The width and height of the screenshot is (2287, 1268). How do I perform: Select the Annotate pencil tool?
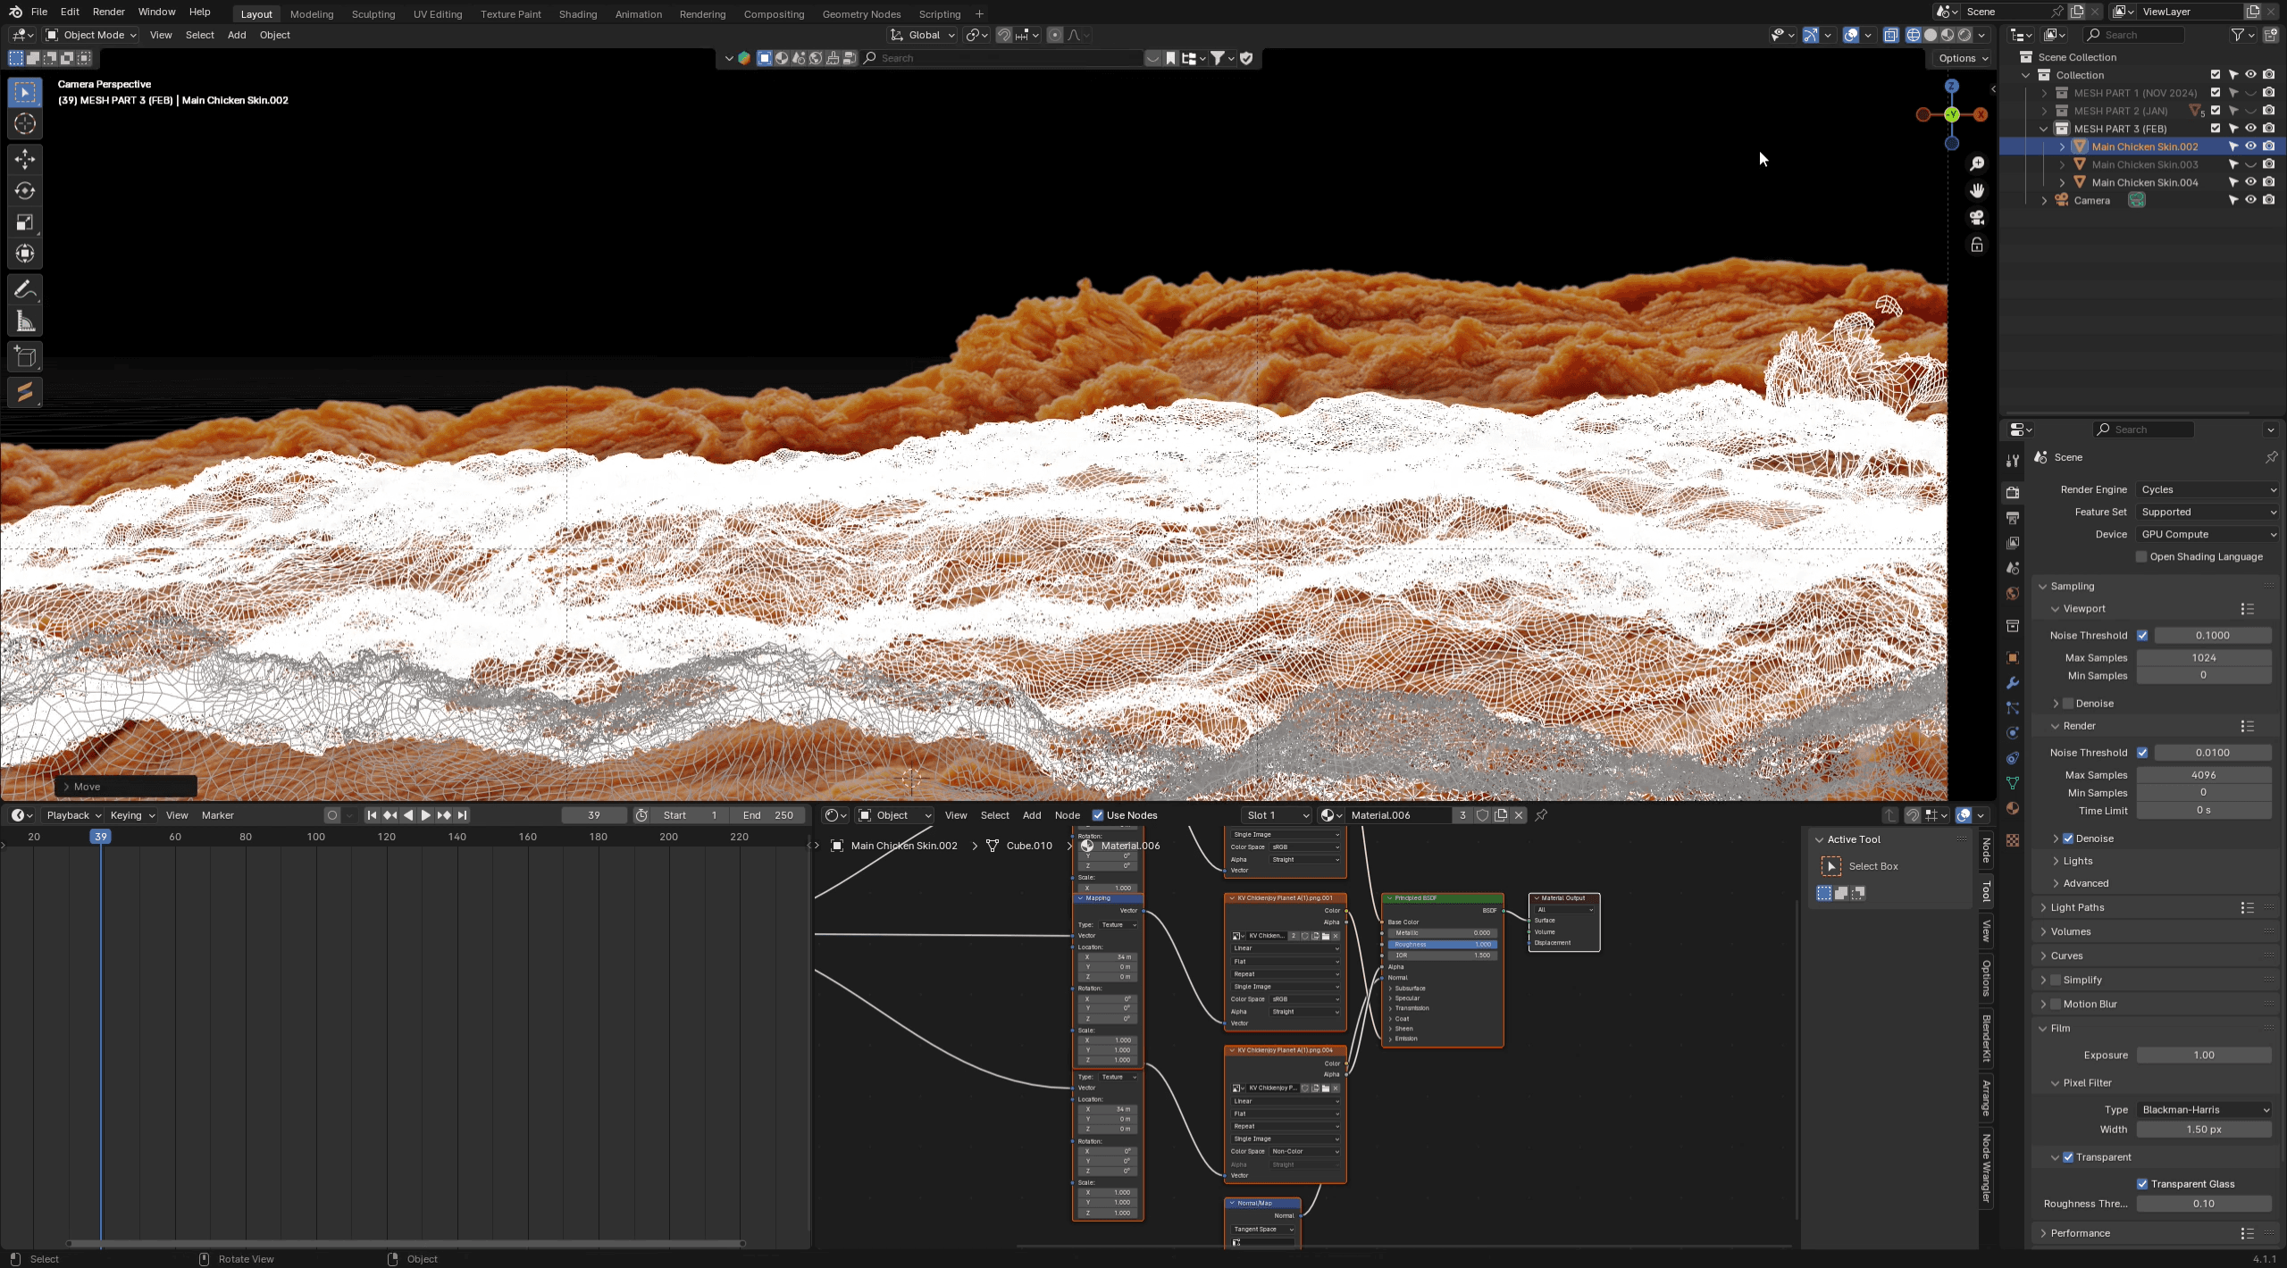(x=24, y=289)
